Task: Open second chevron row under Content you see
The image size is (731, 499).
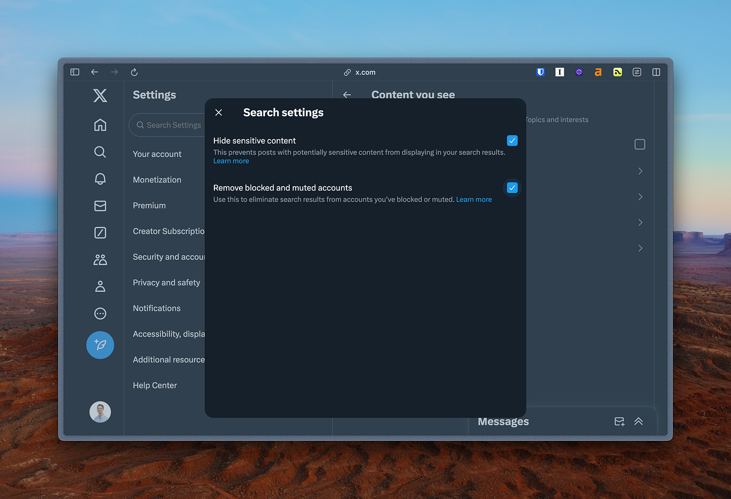Action: coord(640,197)
